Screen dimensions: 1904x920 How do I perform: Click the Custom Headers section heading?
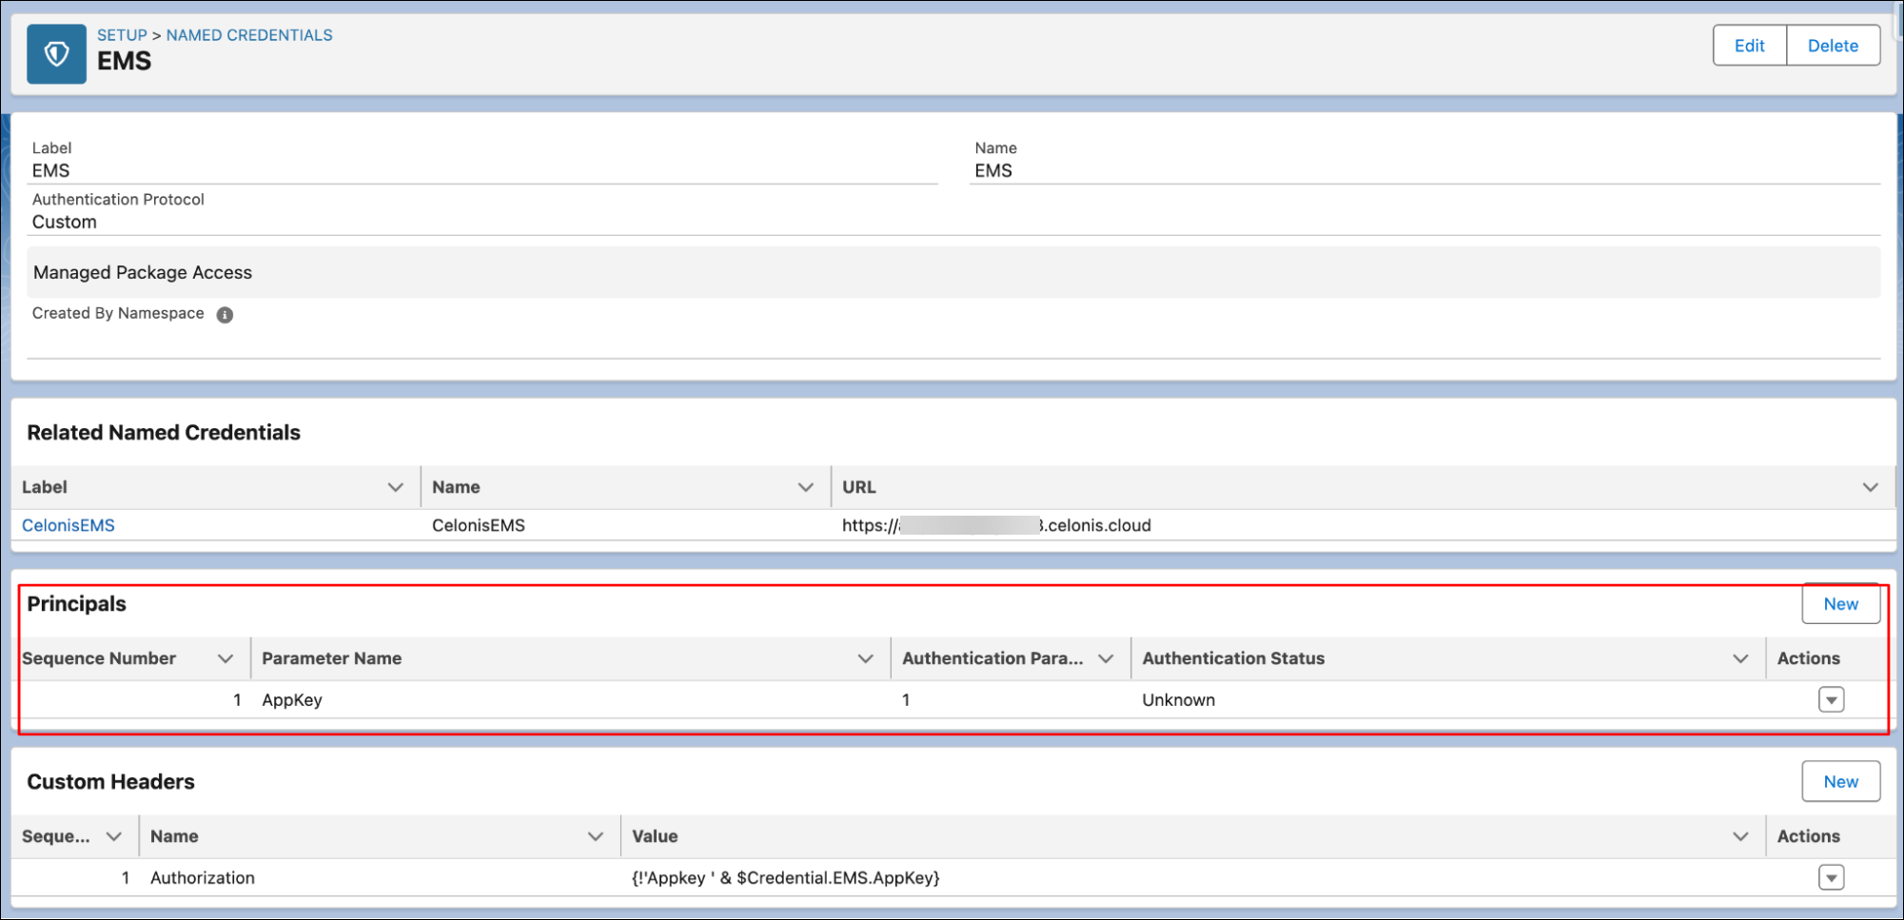click(x=110, y=782)
